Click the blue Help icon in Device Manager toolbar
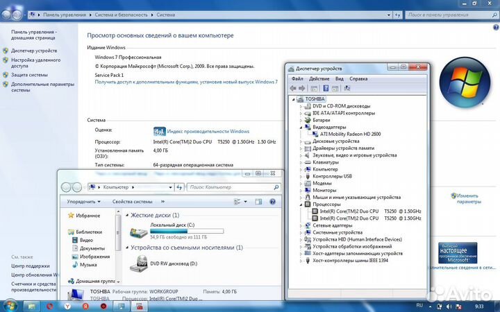 coord(326,88)
